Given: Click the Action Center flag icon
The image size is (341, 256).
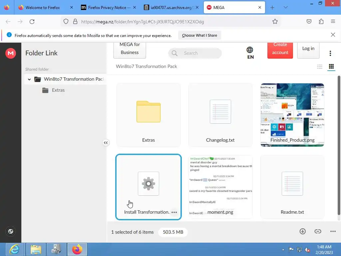Looking at the screenshot, I should coord(291,249).
